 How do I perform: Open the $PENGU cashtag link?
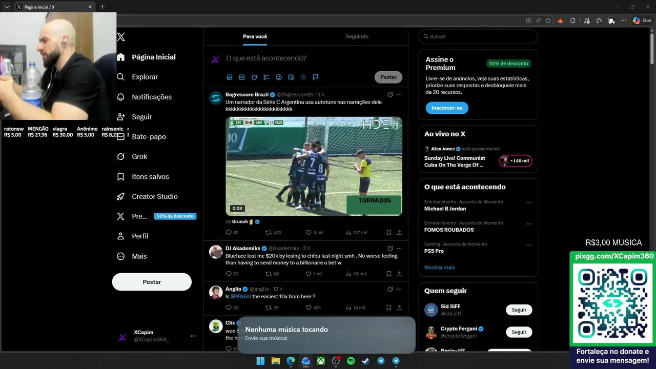click(x=240, y=297)
